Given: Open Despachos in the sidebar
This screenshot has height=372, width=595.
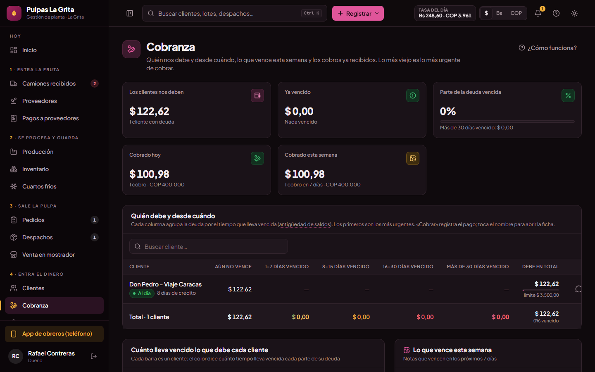Looking at the screenshot, I should (x=54, y=237).
